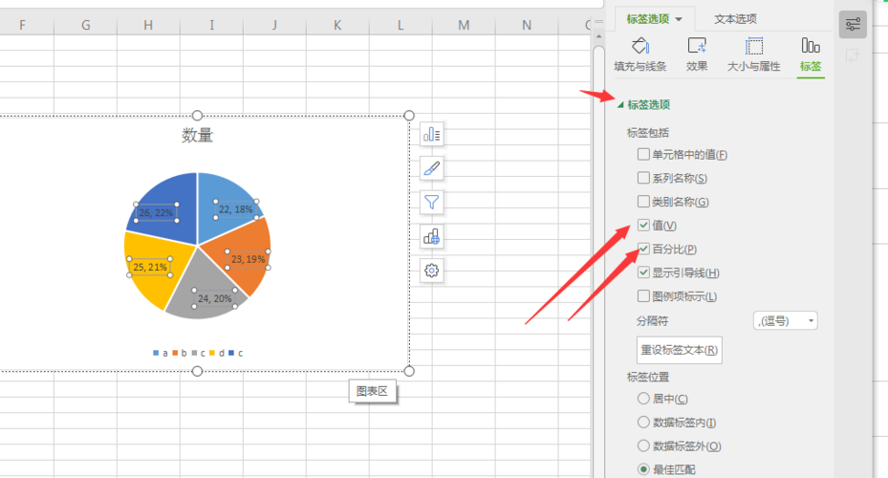Screen dimensions: 888x478
Task: Click the properties sliders icon in right sidebar
Action: [853, 24]
